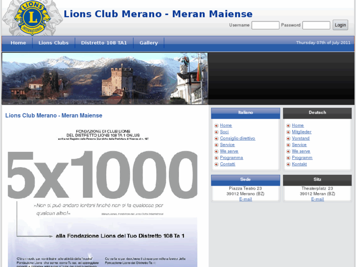This screenshot has width=356, height=267.
Task: Open the Mitglieder link
Action: point(302,132)
